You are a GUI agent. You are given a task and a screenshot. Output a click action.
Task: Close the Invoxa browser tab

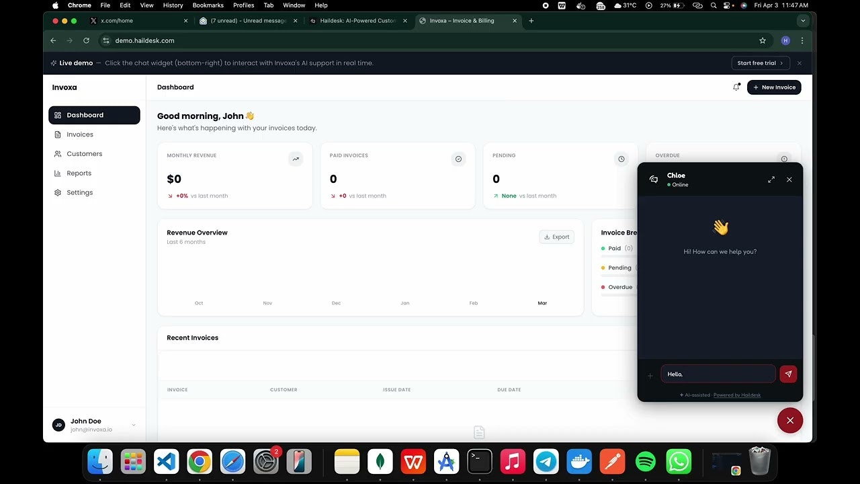click(x=515, y=21)
